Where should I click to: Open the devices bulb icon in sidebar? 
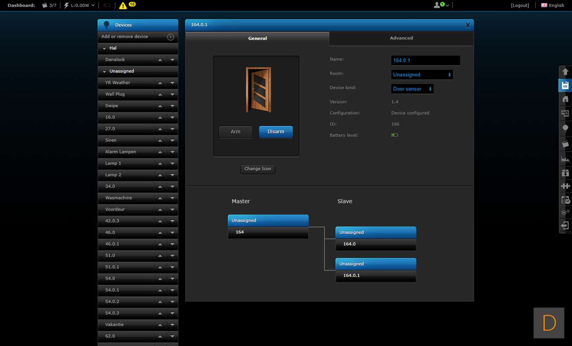click(565, 128)
